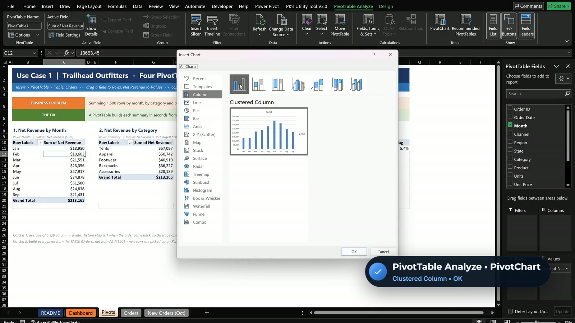The width and height of the screenshot is (575, 323).
Task: Choose the 3-D Column subtype icon
Action: [x=356, y=84]
